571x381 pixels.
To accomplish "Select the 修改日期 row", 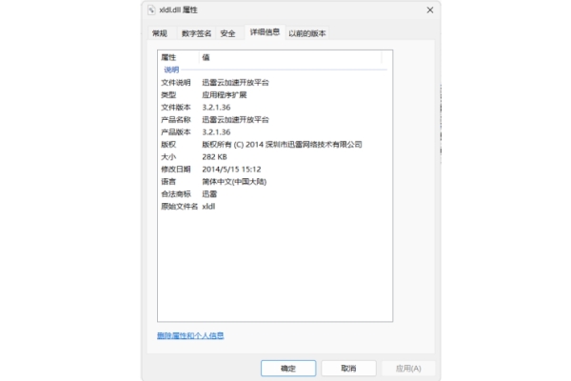I will point(176,169).
